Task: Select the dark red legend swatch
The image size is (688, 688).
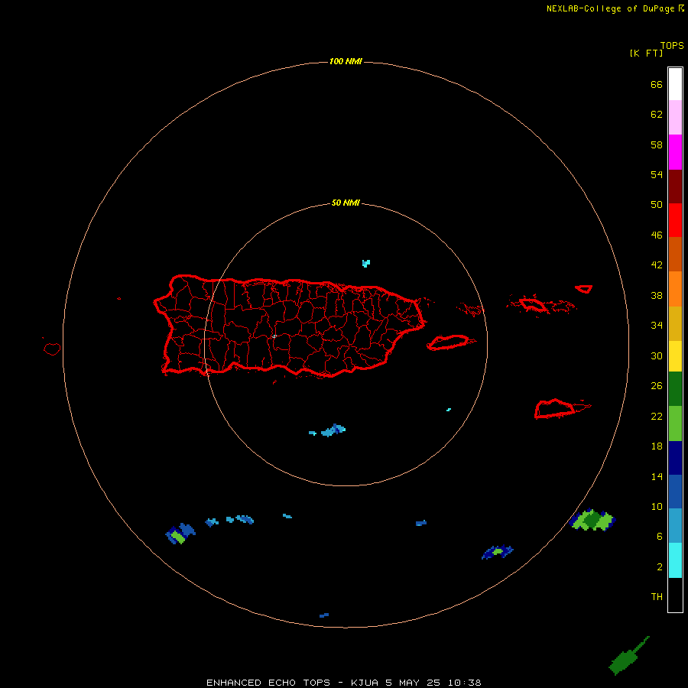Action: (675, 187)
